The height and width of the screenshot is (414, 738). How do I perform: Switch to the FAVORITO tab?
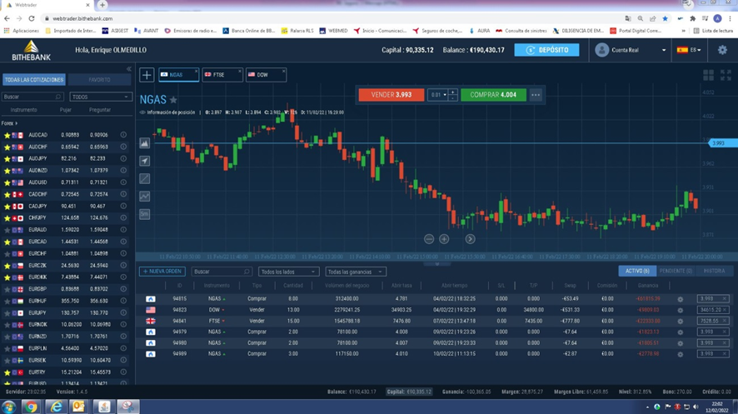[x=99, y=79]
